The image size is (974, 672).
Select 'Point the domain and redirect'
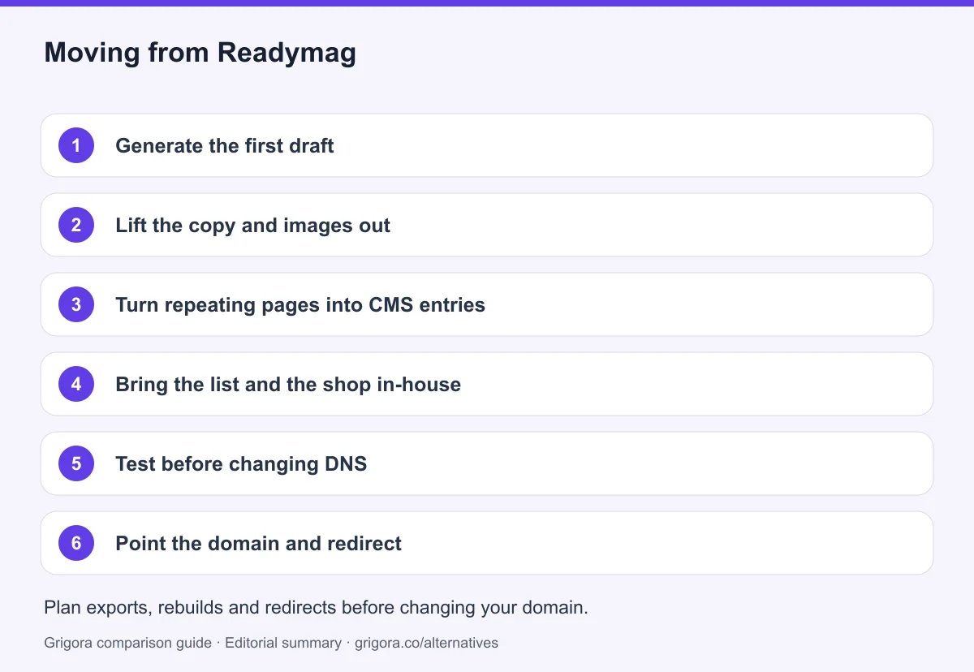coord(487,543)
